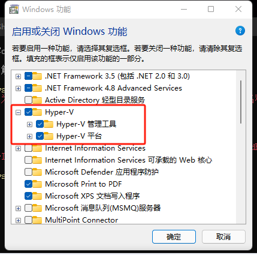Expand the Microsoft 消息队列(MSMQ)服务器 node
This screenshot has height=255, width=257.
pyautogui.click(x=18, y=208)
